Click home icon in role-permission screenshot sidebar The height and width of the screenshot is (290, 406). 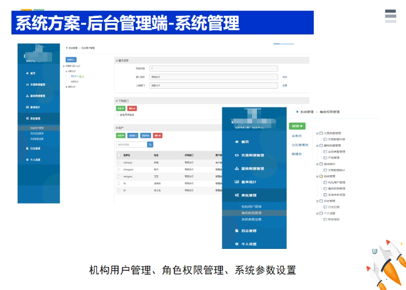(236, 142)
